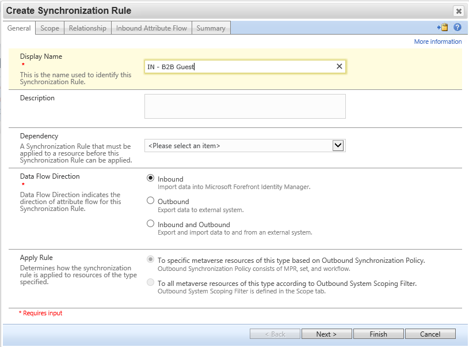Image resolution: width=469 pixels, height=347 pixels.
Task: Click the Cancel button
Action: pos(430,334)
